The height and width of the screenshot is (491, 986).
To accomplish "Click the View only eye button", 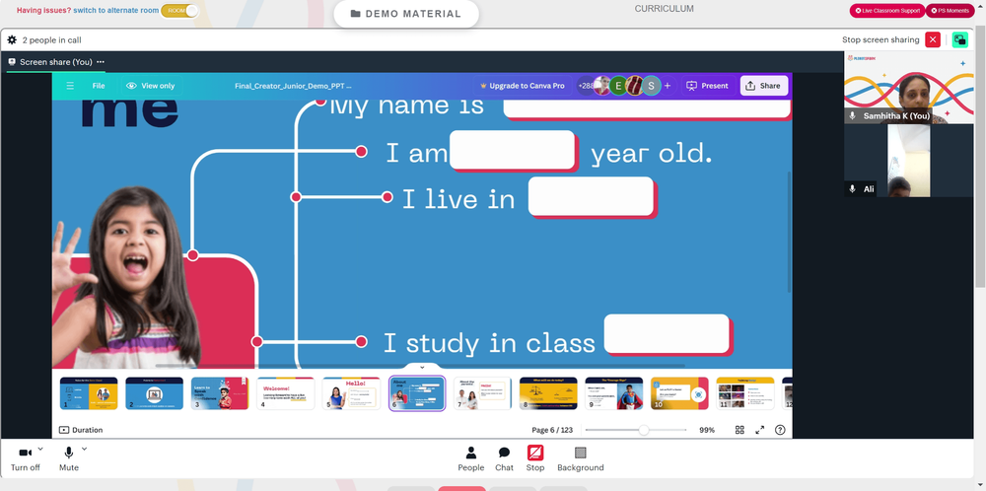I will coord(150,86).
